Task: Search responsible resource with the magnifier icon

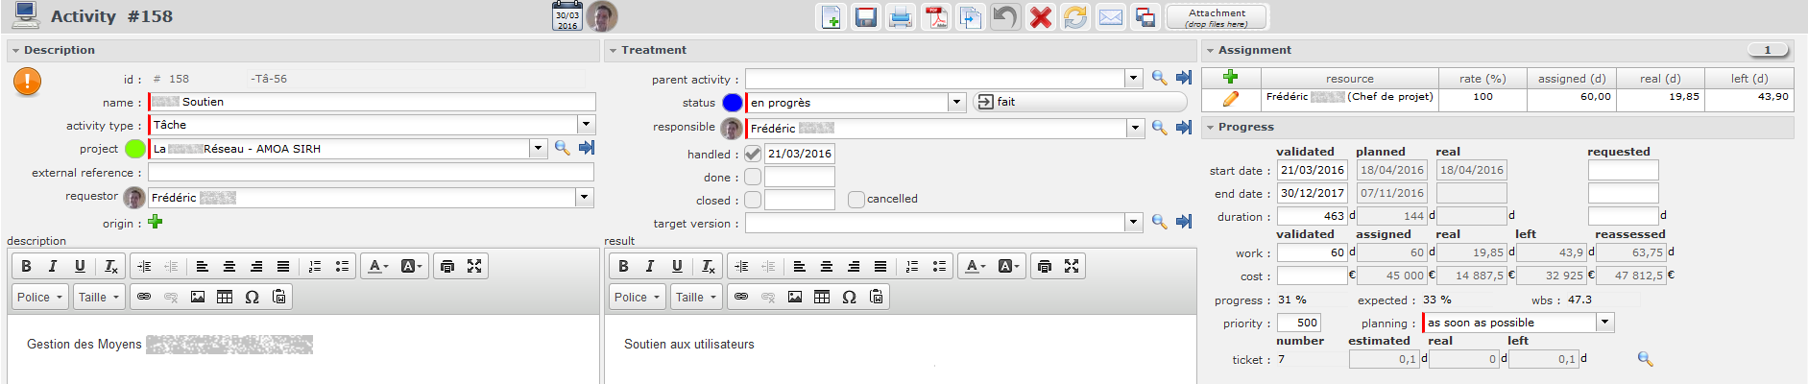Action: coord(1160,128)
